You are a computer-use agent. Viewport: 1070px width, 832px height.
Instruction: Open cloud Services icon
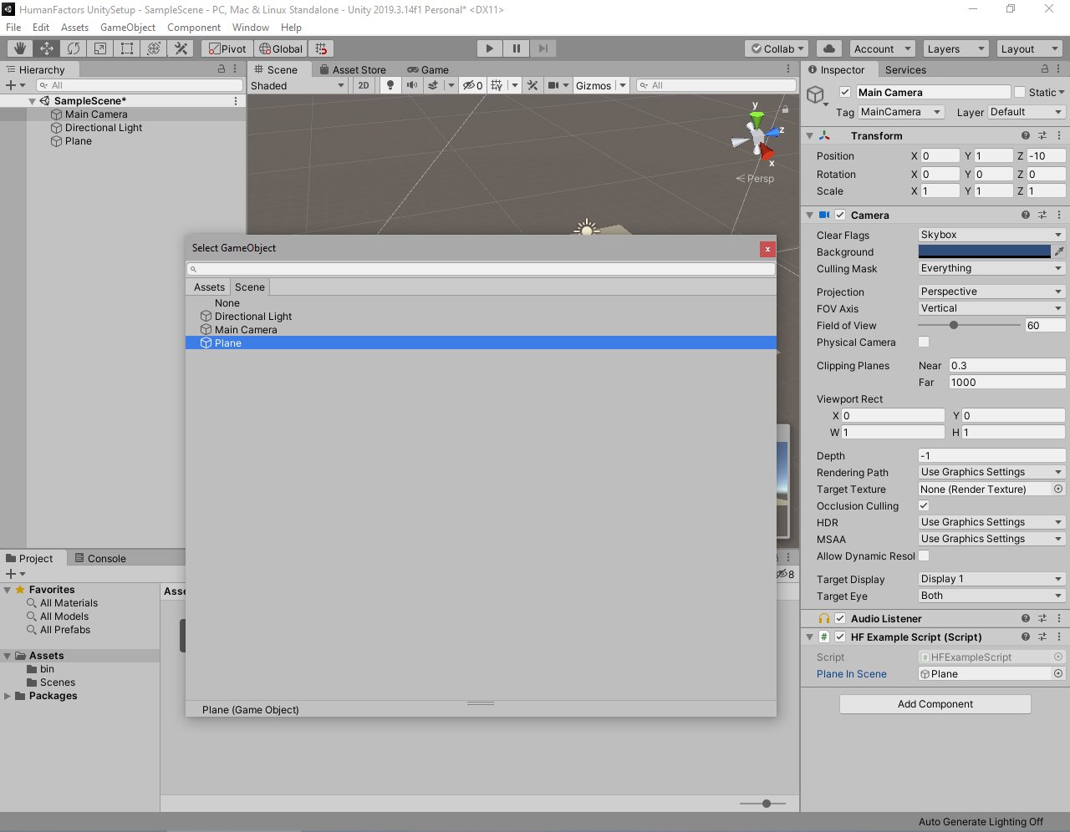point(829,48)
